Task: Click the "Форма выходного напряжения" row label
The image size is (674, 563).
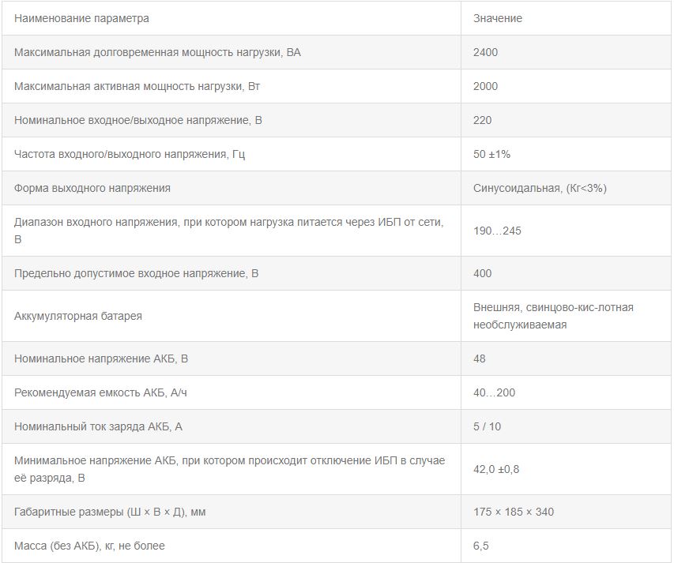Action: pyautogui.click(x=92, y=188)
